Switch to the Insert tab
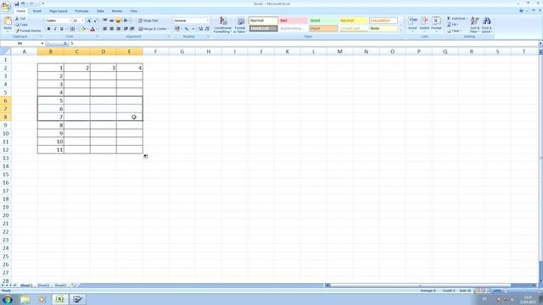 [x=37, y=11]
